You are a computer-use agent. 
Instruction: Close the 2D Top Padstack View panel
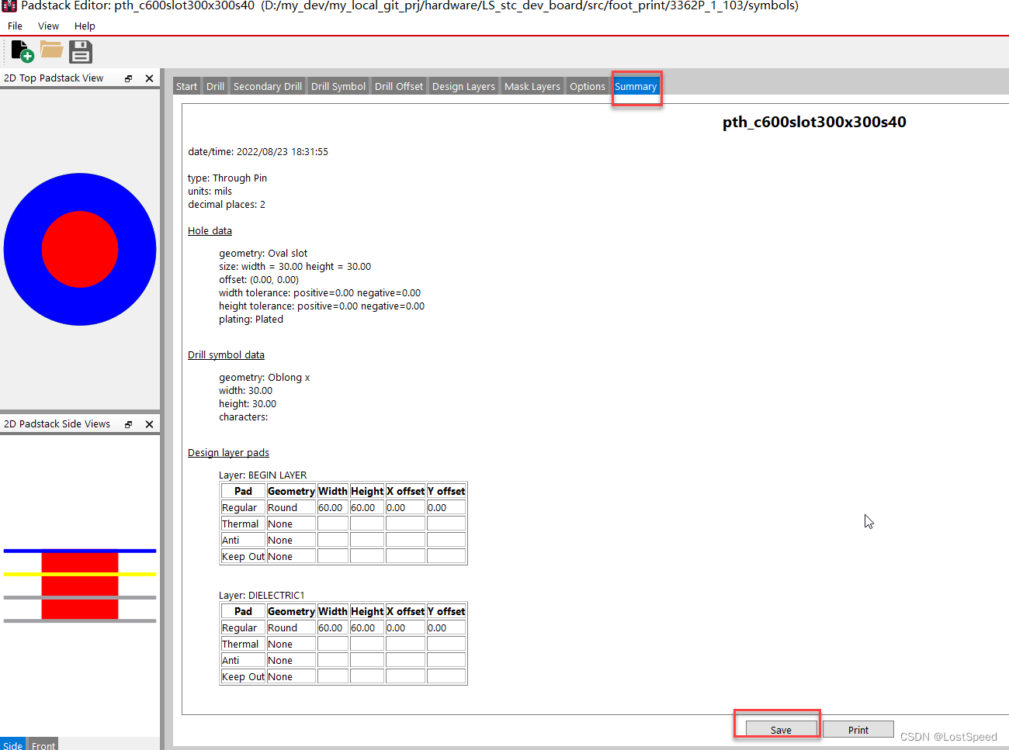(x=149, y=78)
